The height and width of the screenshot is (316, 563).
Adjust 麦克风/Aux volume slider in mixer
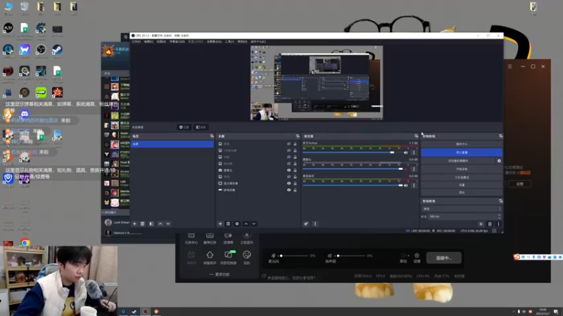click(x=354, y=152)
